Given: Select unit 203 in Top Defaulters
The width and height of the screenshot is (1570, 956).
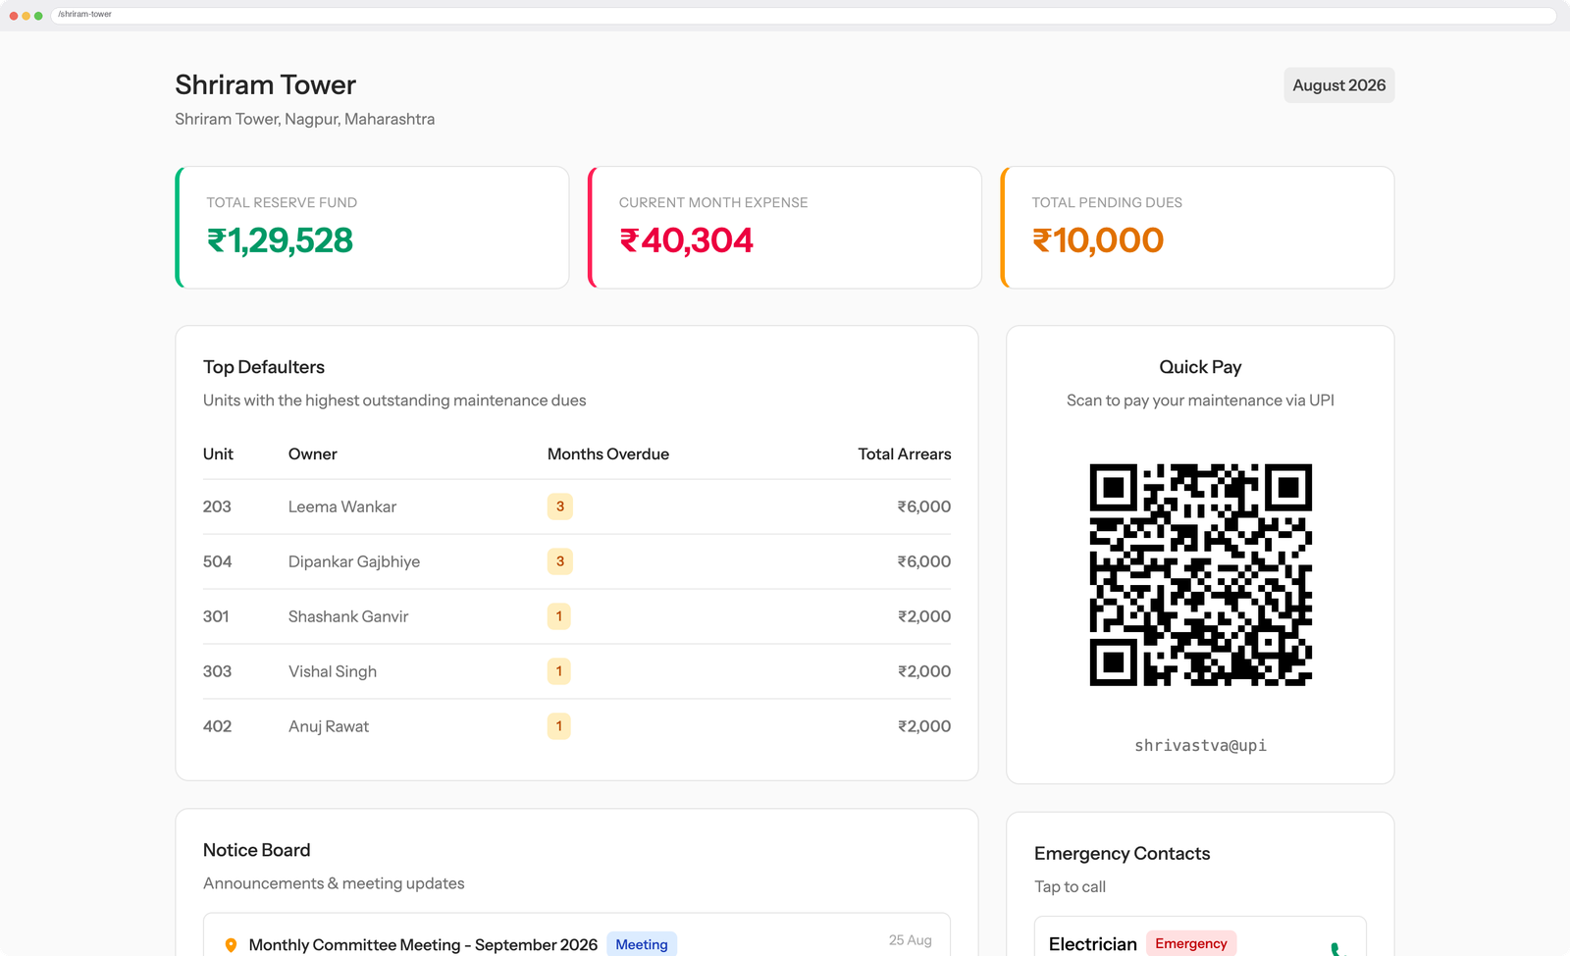Looking at the screenshot, I should pos(217,506).
